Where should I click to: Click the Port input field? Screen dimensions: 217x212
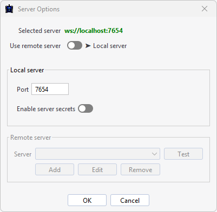pos(50,89)
